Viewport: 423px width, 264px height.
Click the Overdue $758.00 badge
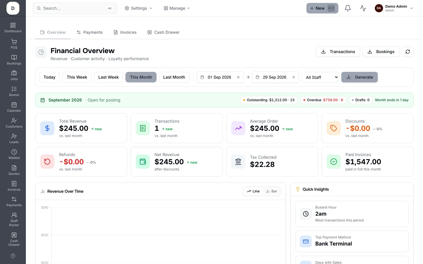[x=323, y=100]
